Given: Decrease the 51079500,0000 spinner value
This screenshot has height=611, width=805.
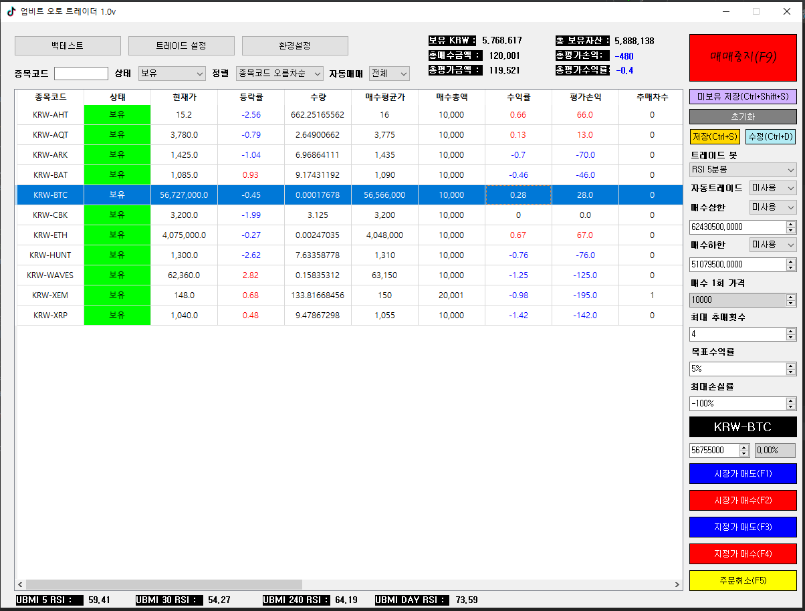Looking at the screenshot, I should click(x=791, y=268).
